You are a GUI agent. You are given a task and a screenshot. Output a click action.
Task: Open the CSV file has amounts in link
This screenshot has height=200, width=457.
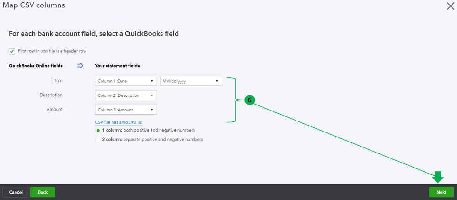[x=118, y=122]
